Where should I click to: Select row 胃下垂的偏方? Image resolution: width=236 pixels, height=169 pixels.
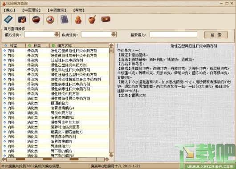click(x=55, y=151)
